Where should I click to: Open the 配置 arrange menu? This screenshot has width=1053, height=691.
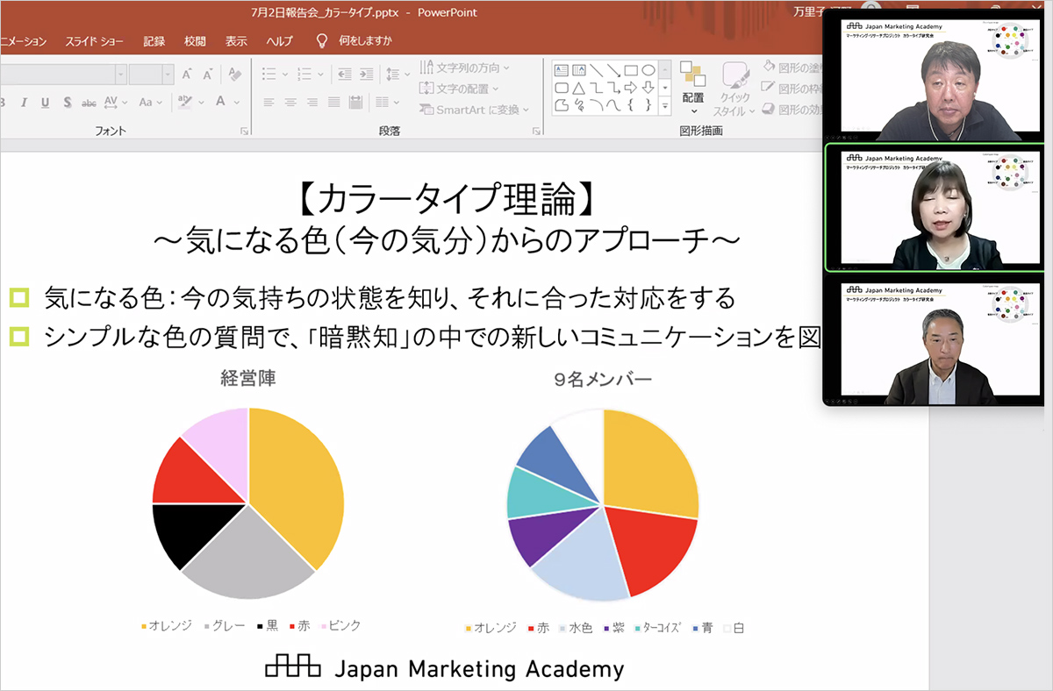pyautogui.click(x=693, y=89)
